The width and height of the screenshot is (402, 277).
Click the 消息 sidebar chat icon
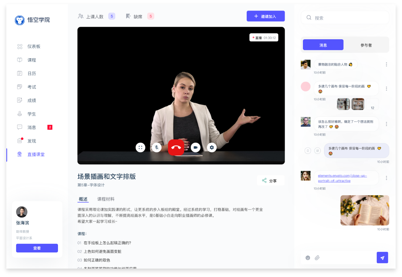[x=19, y=127]
